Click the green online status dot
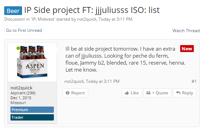The width and height of the screenshot is (205, 131). point(18,48)
